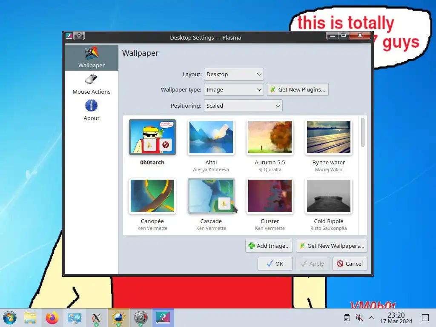
Task: Select the Cold Ripple wallpaper thumbnail
Action: pos(328,196)
